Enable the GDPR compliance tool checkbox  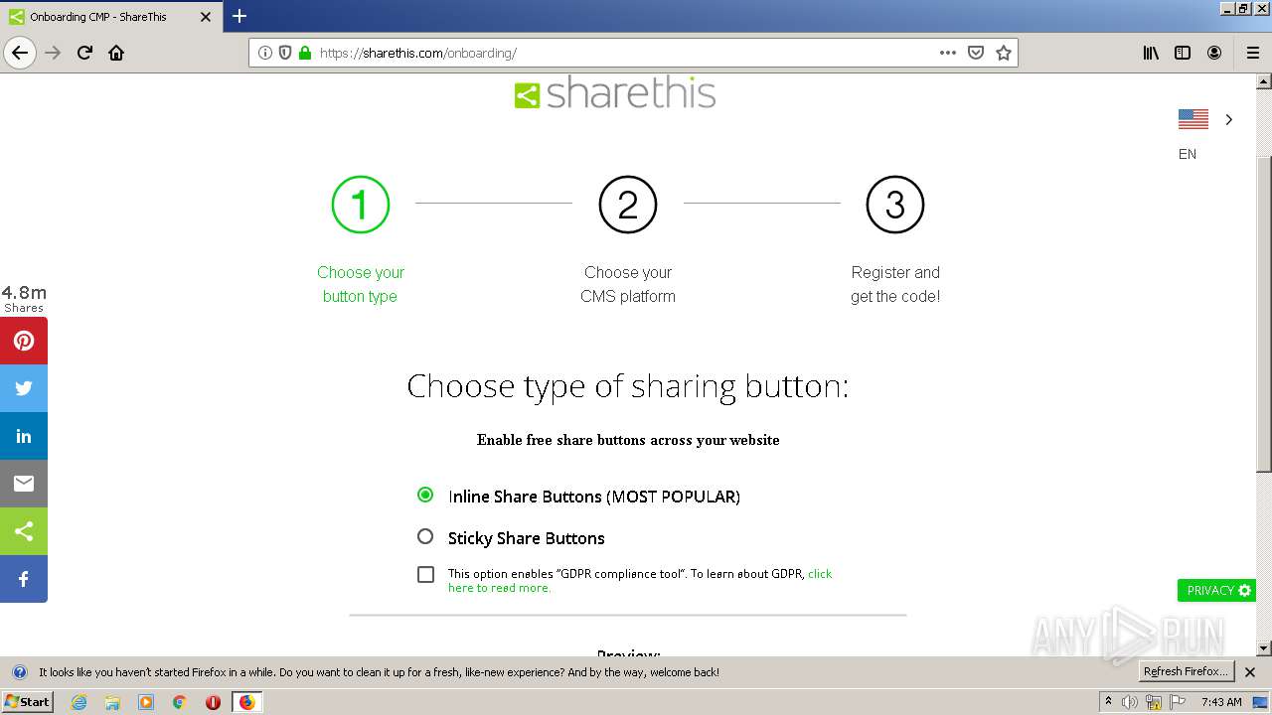point(425,574)
